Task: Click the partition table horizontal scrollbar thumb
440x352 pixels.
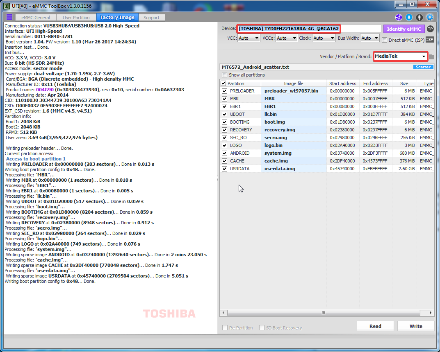Action: coord(324,313)
